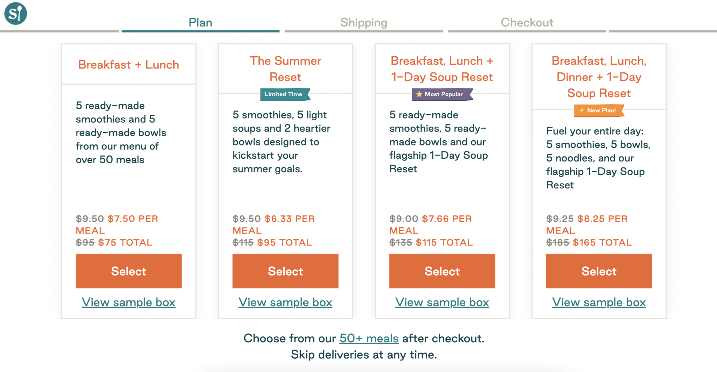This screenshot has height=372, width=717.
Task: View sample box for the $165 plan
Action: 599,302
